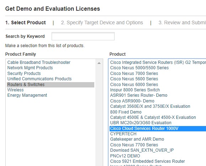
Task: Select Routers & Switches family
Action: tap(51, 85)
